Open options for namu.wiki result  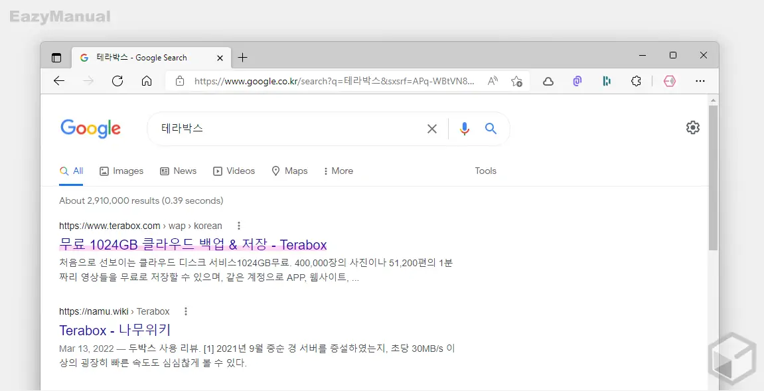[186, 311]
